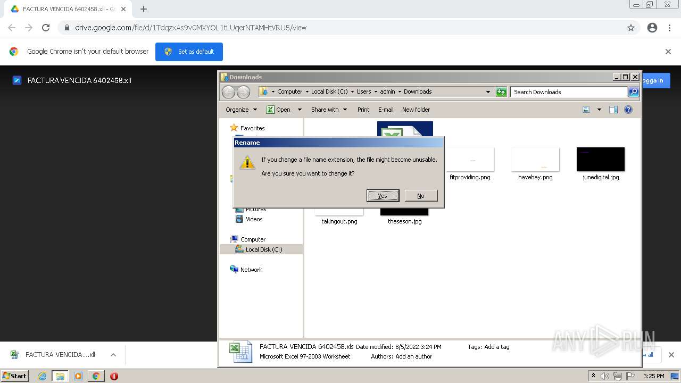Click the Excel file icon in details pane
The height and width of the screenshot is (383, 681).
[240, 352]
